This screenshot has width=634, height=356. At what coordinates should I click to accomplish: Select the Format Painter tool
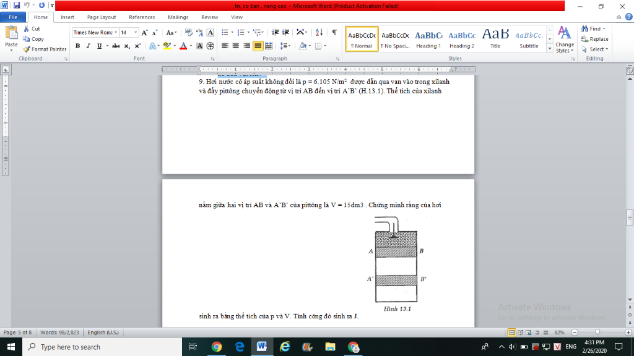[45, 49]
